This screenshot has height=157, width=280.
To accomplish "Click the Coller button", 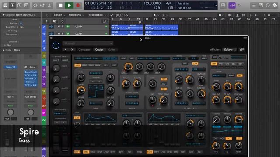I will click(x=112, y=50).
